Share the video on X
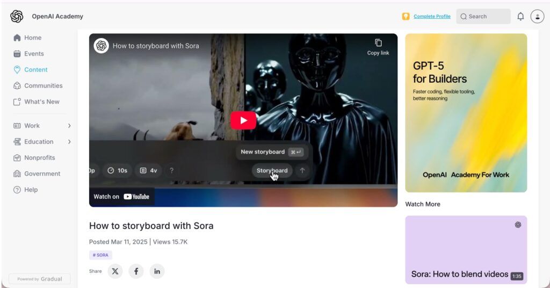 coord(115,271)
